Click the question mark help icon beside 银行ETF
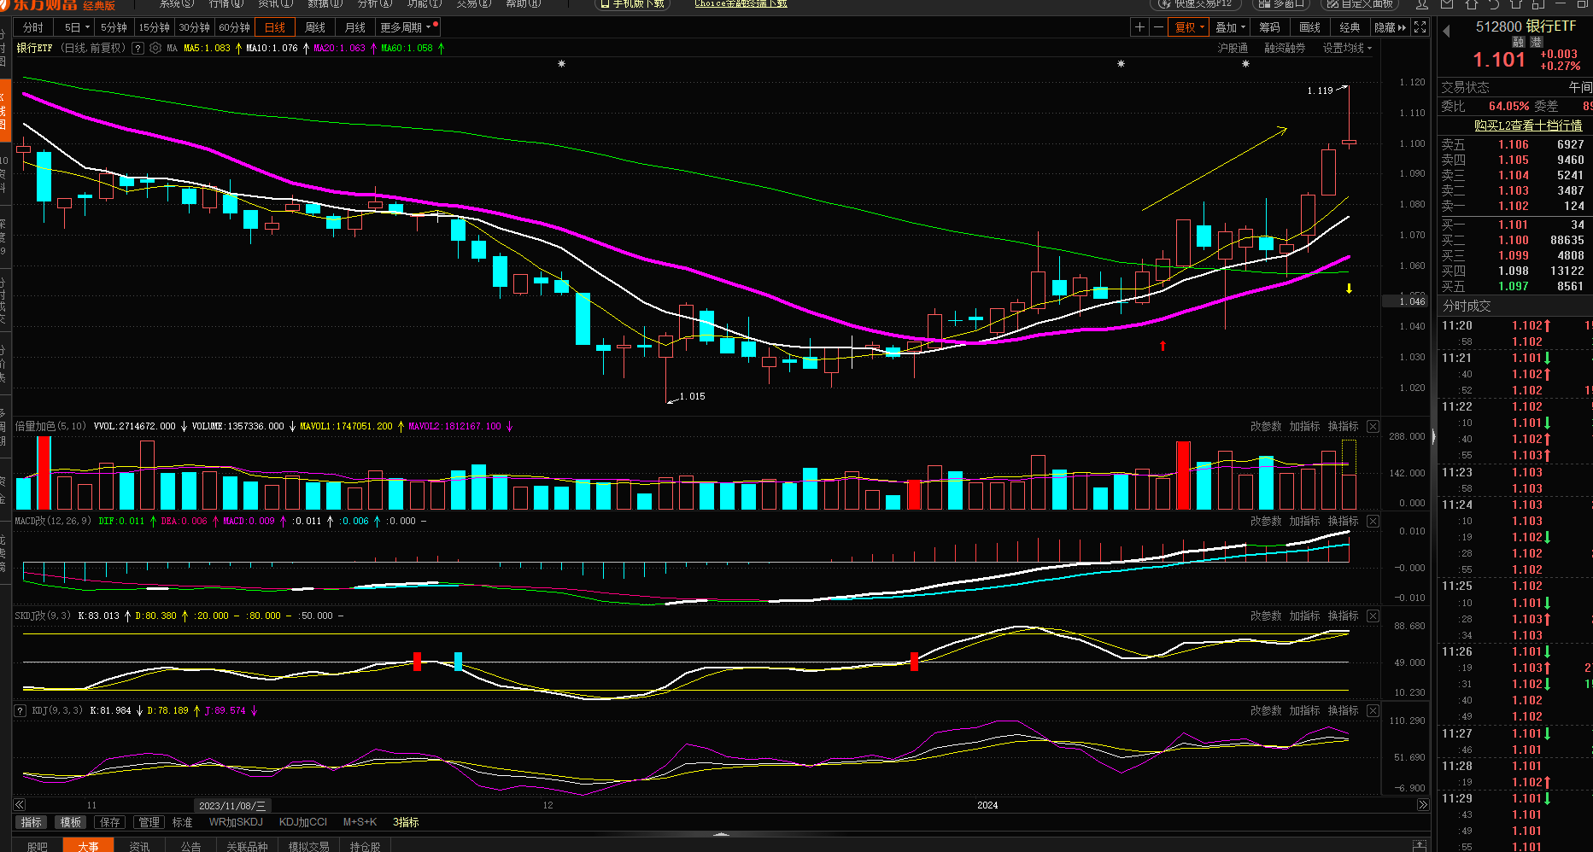 point(138,49)
